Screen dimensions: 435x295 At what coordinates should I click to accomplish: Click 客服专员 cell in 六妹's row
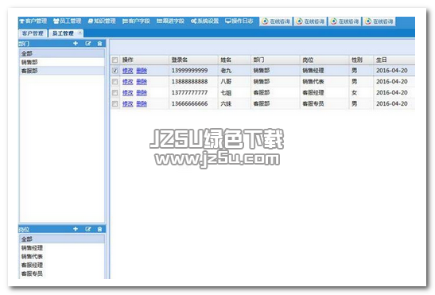pyautogui.click(x=313, y=104)
